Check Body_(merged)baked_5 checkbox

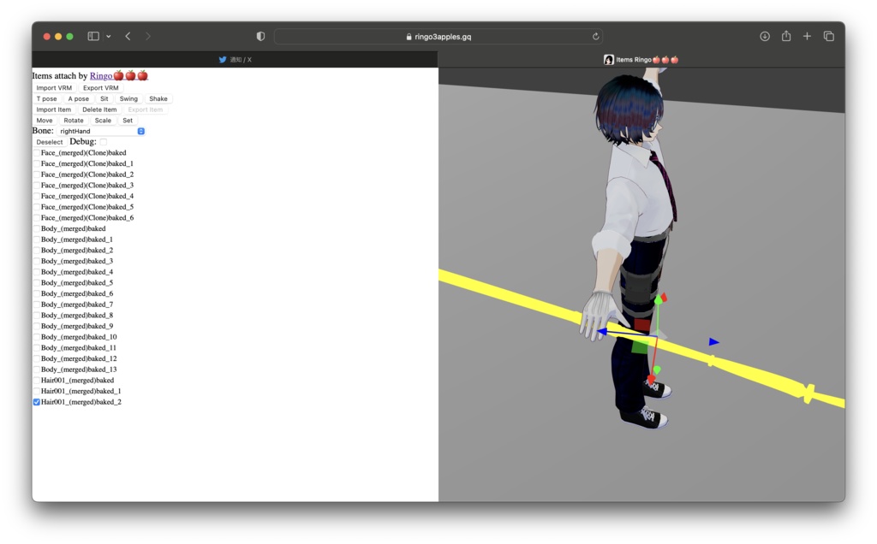pyautogui.click(x=36, y=282)
